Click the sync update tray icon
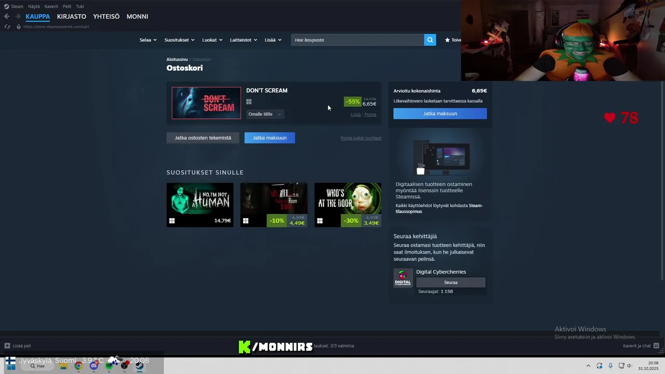The height and width of the screenshot is (374, 665). [x=600, y=366]
